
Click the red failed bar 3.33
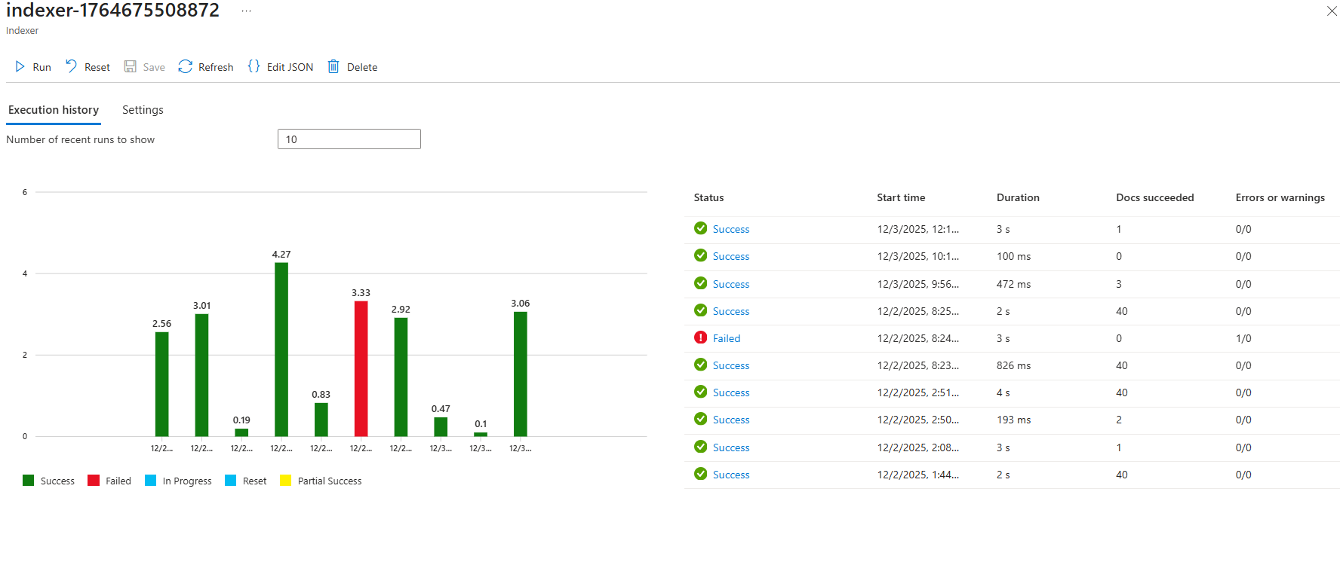pyautogui.click(x=361, y=368)
